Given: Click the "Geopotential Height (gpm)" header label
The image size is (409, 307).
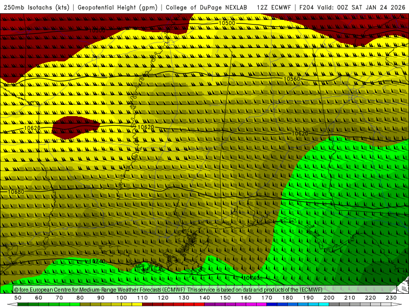Looking at the screenshot, I should pos(118,8).
